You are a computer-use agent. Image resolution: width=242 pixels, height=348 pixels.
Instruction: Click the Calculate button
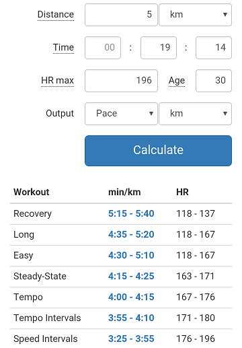point(158,151)
